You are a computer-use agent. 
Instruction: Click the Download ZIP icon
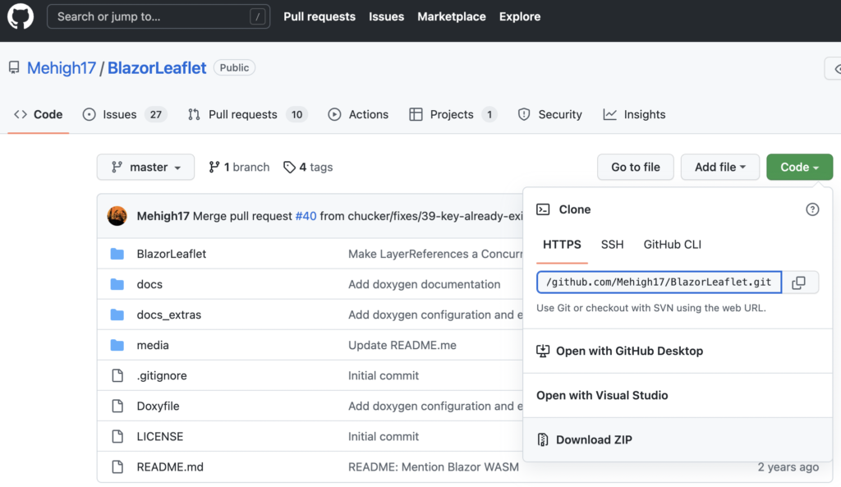coord(543,440)
